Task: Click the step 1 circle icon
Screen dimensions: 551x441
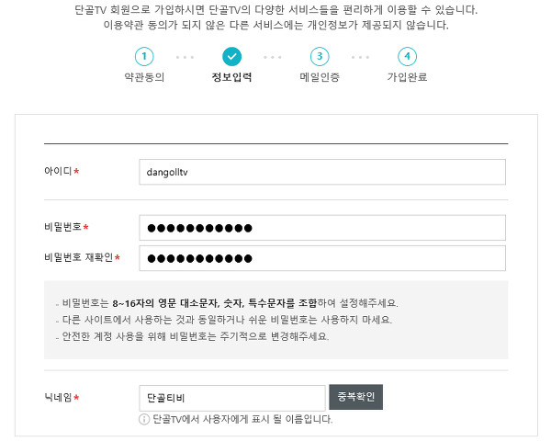Action: [144, 56]
